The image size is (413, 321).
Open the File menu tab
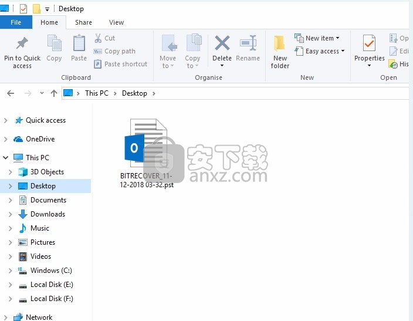coord(16,22)
